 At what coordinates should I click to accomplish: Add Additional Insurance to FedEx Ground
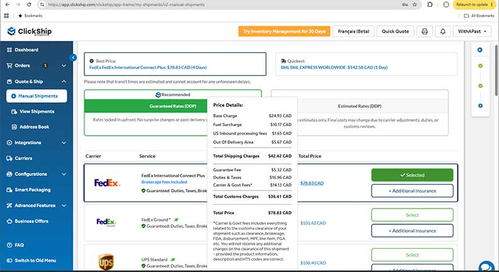[412, 231]
